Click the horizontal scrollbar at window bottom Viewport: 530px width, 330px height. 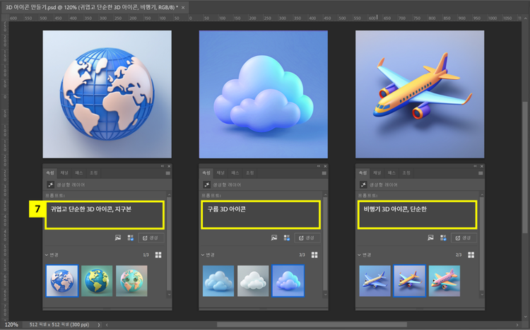tap(312, 324)
